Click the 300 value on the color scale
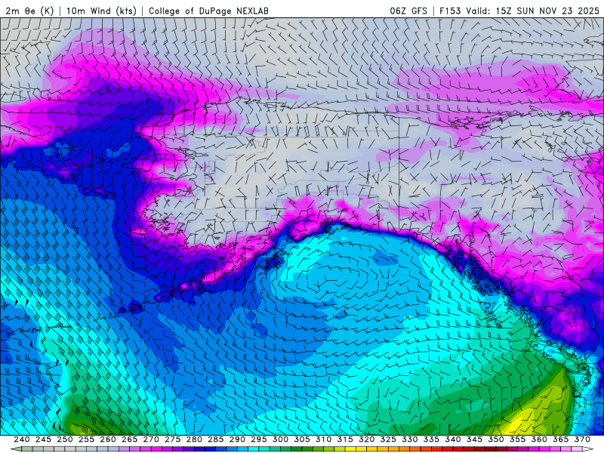The width and height of the screenshot is (604, 453). (x=280, y=439)
